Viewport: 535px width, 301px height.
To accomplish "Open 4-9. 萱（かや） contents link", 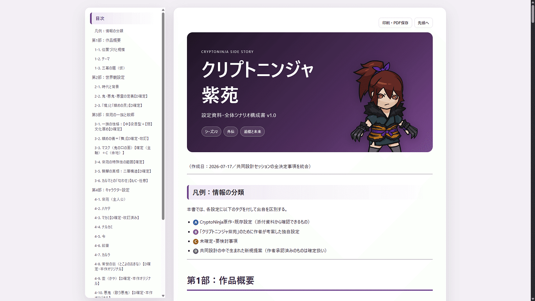I will (x=123, y=281).
